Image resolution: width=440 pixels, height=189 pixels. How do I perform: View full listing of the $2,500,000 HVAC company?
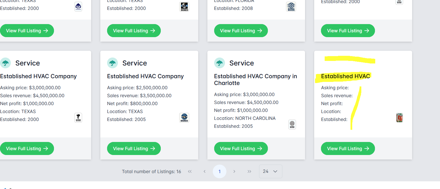click(x=134, y=148)
